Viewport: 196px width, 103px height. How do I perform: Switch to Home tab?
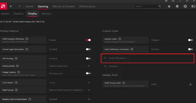tap(29, 6)
